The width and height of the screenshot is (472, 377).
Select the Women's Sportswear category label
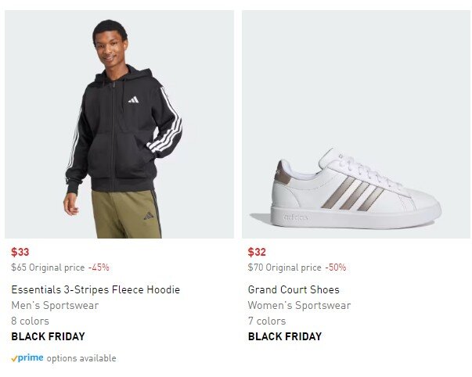(x=299, y=305)
